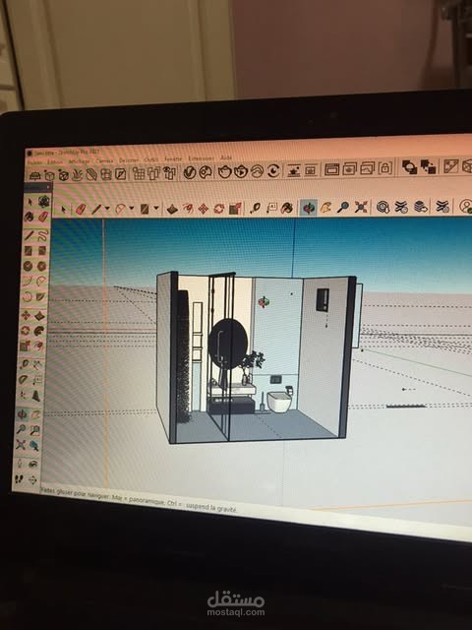Choose the Arc tool in the horizontal toolbar
Viewport: 472px width, 630px height.
120,209
